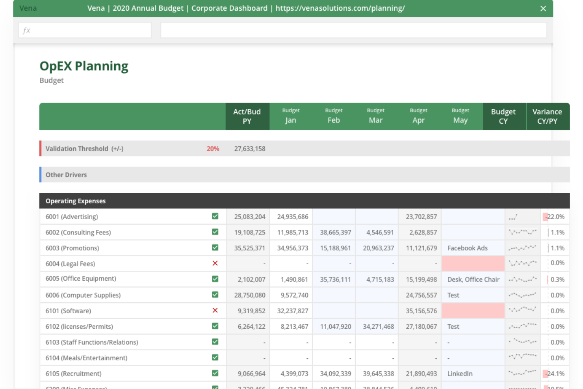Click the 32,237,827 Jan value for Software
The image size is (583, 389).
point(293,311)
